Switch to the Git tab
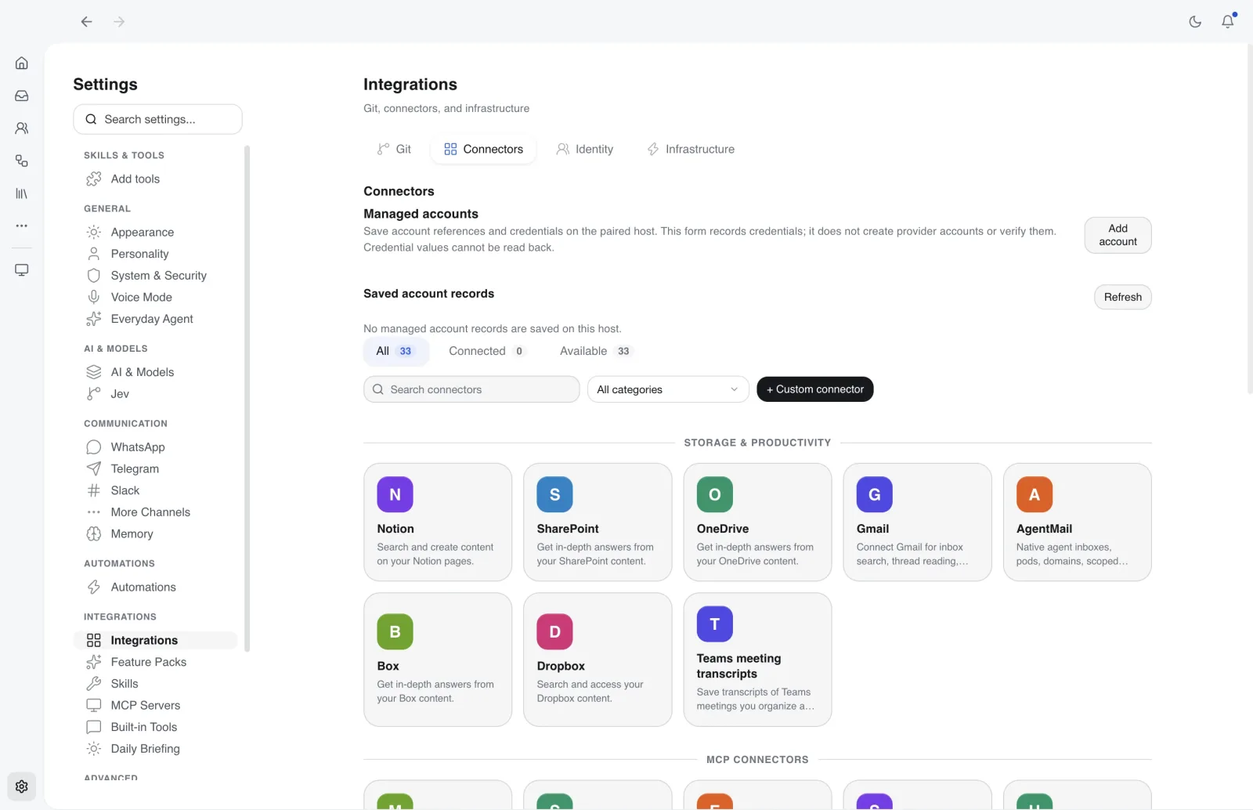The width and height of the screenshot is (1253, 810). pos(394,149)
